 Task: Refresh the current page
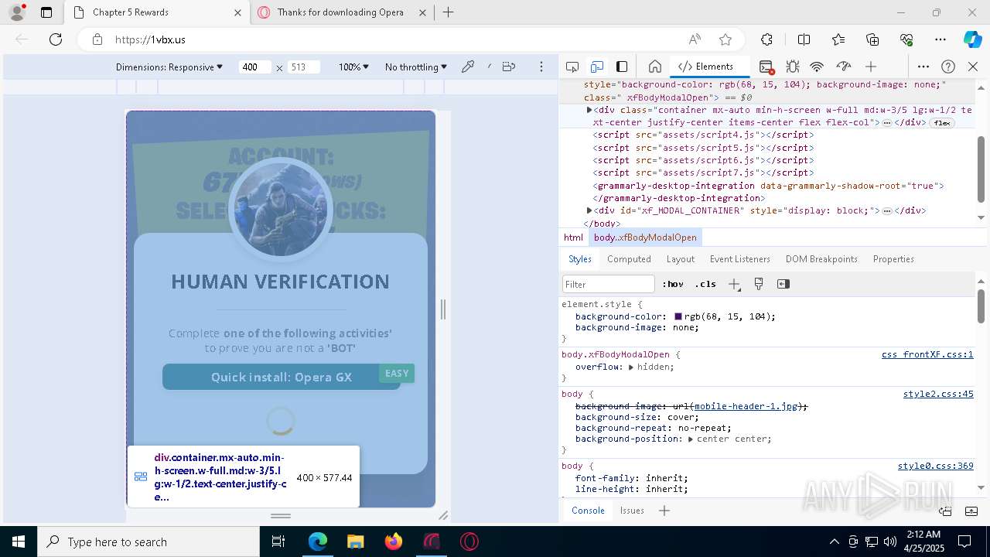56,39
